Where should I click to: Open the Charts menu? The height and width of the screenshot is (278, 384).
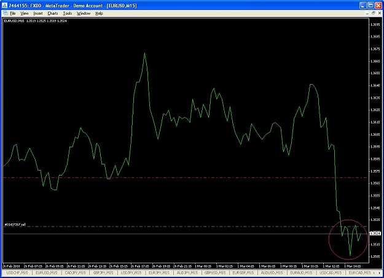pyautogui.click(x=53, y=14)
